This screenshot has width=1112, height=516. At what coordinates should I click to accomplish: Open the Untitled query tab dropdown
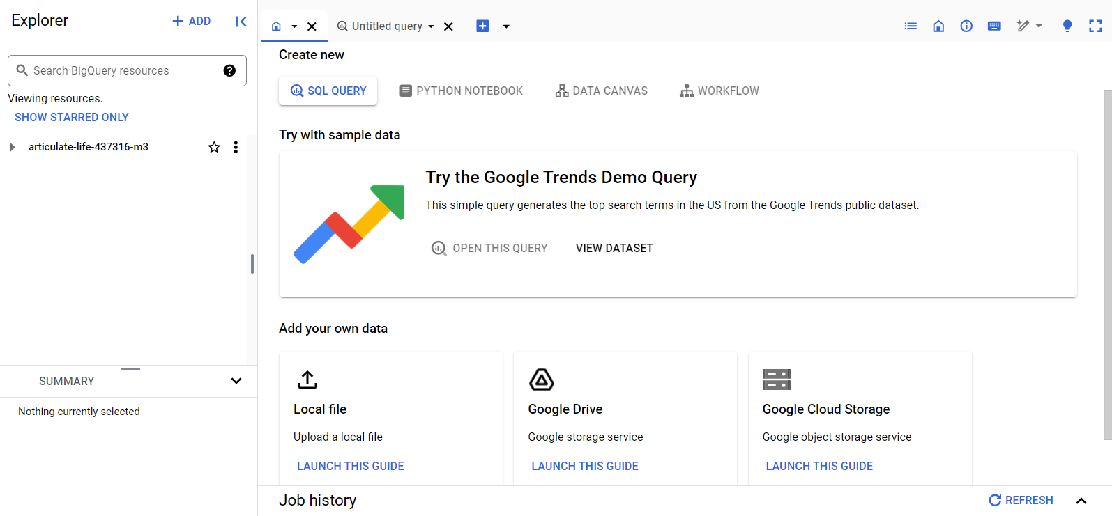431,26
